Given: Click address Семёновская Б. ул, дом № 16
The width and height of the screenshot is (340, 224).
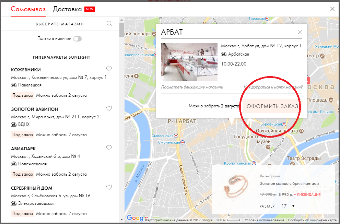Looking at the screenshot, I should [x=51, y=196].
